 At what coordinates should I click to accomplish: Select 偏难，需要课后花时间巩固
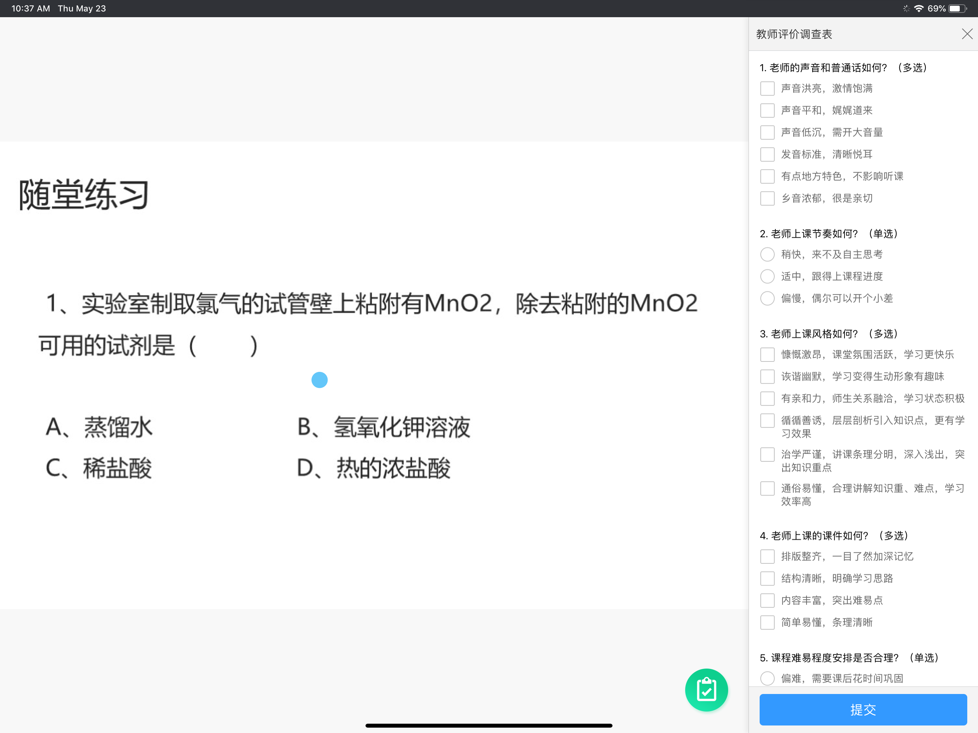point(767,678)
